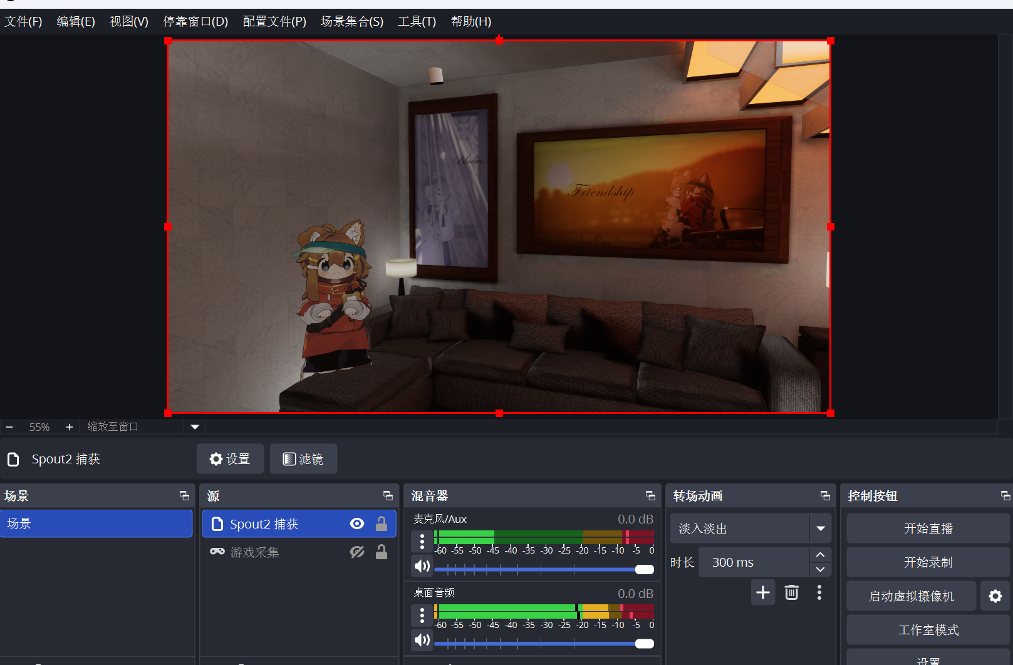
Task: Increase transition duration with up arrow
Action: (820, 555)
